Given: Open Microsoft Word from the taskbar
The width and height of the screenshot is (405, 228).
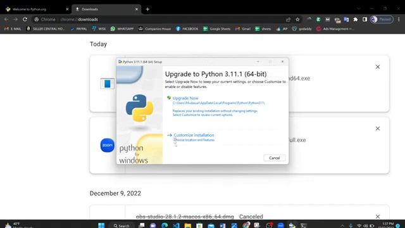Looking at the screenshot, I should point(223,225).
